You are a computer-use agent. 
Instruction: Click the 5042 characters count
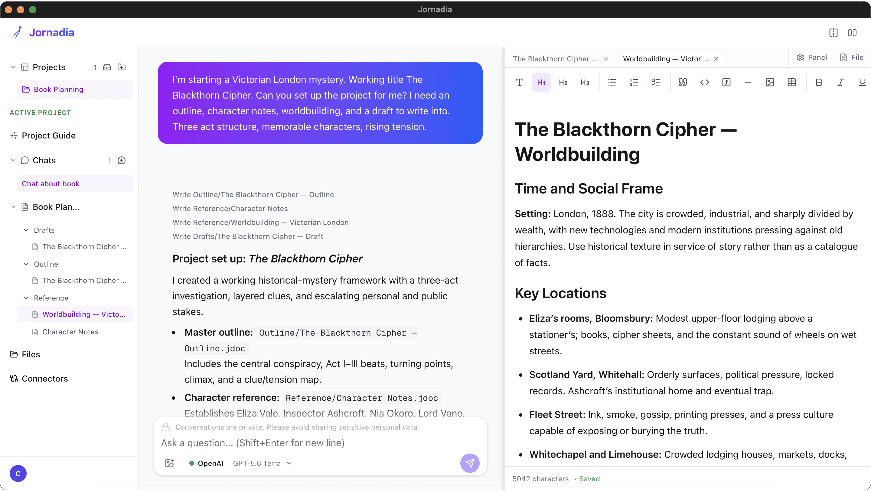tap(540, 479)
